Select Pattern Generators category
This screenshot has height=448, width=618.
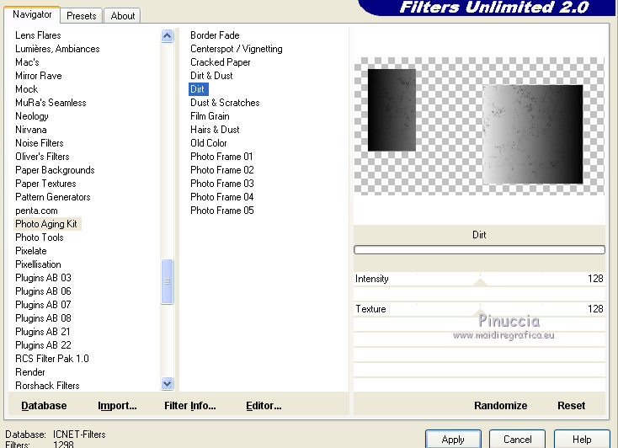click(x=53, y=197)
